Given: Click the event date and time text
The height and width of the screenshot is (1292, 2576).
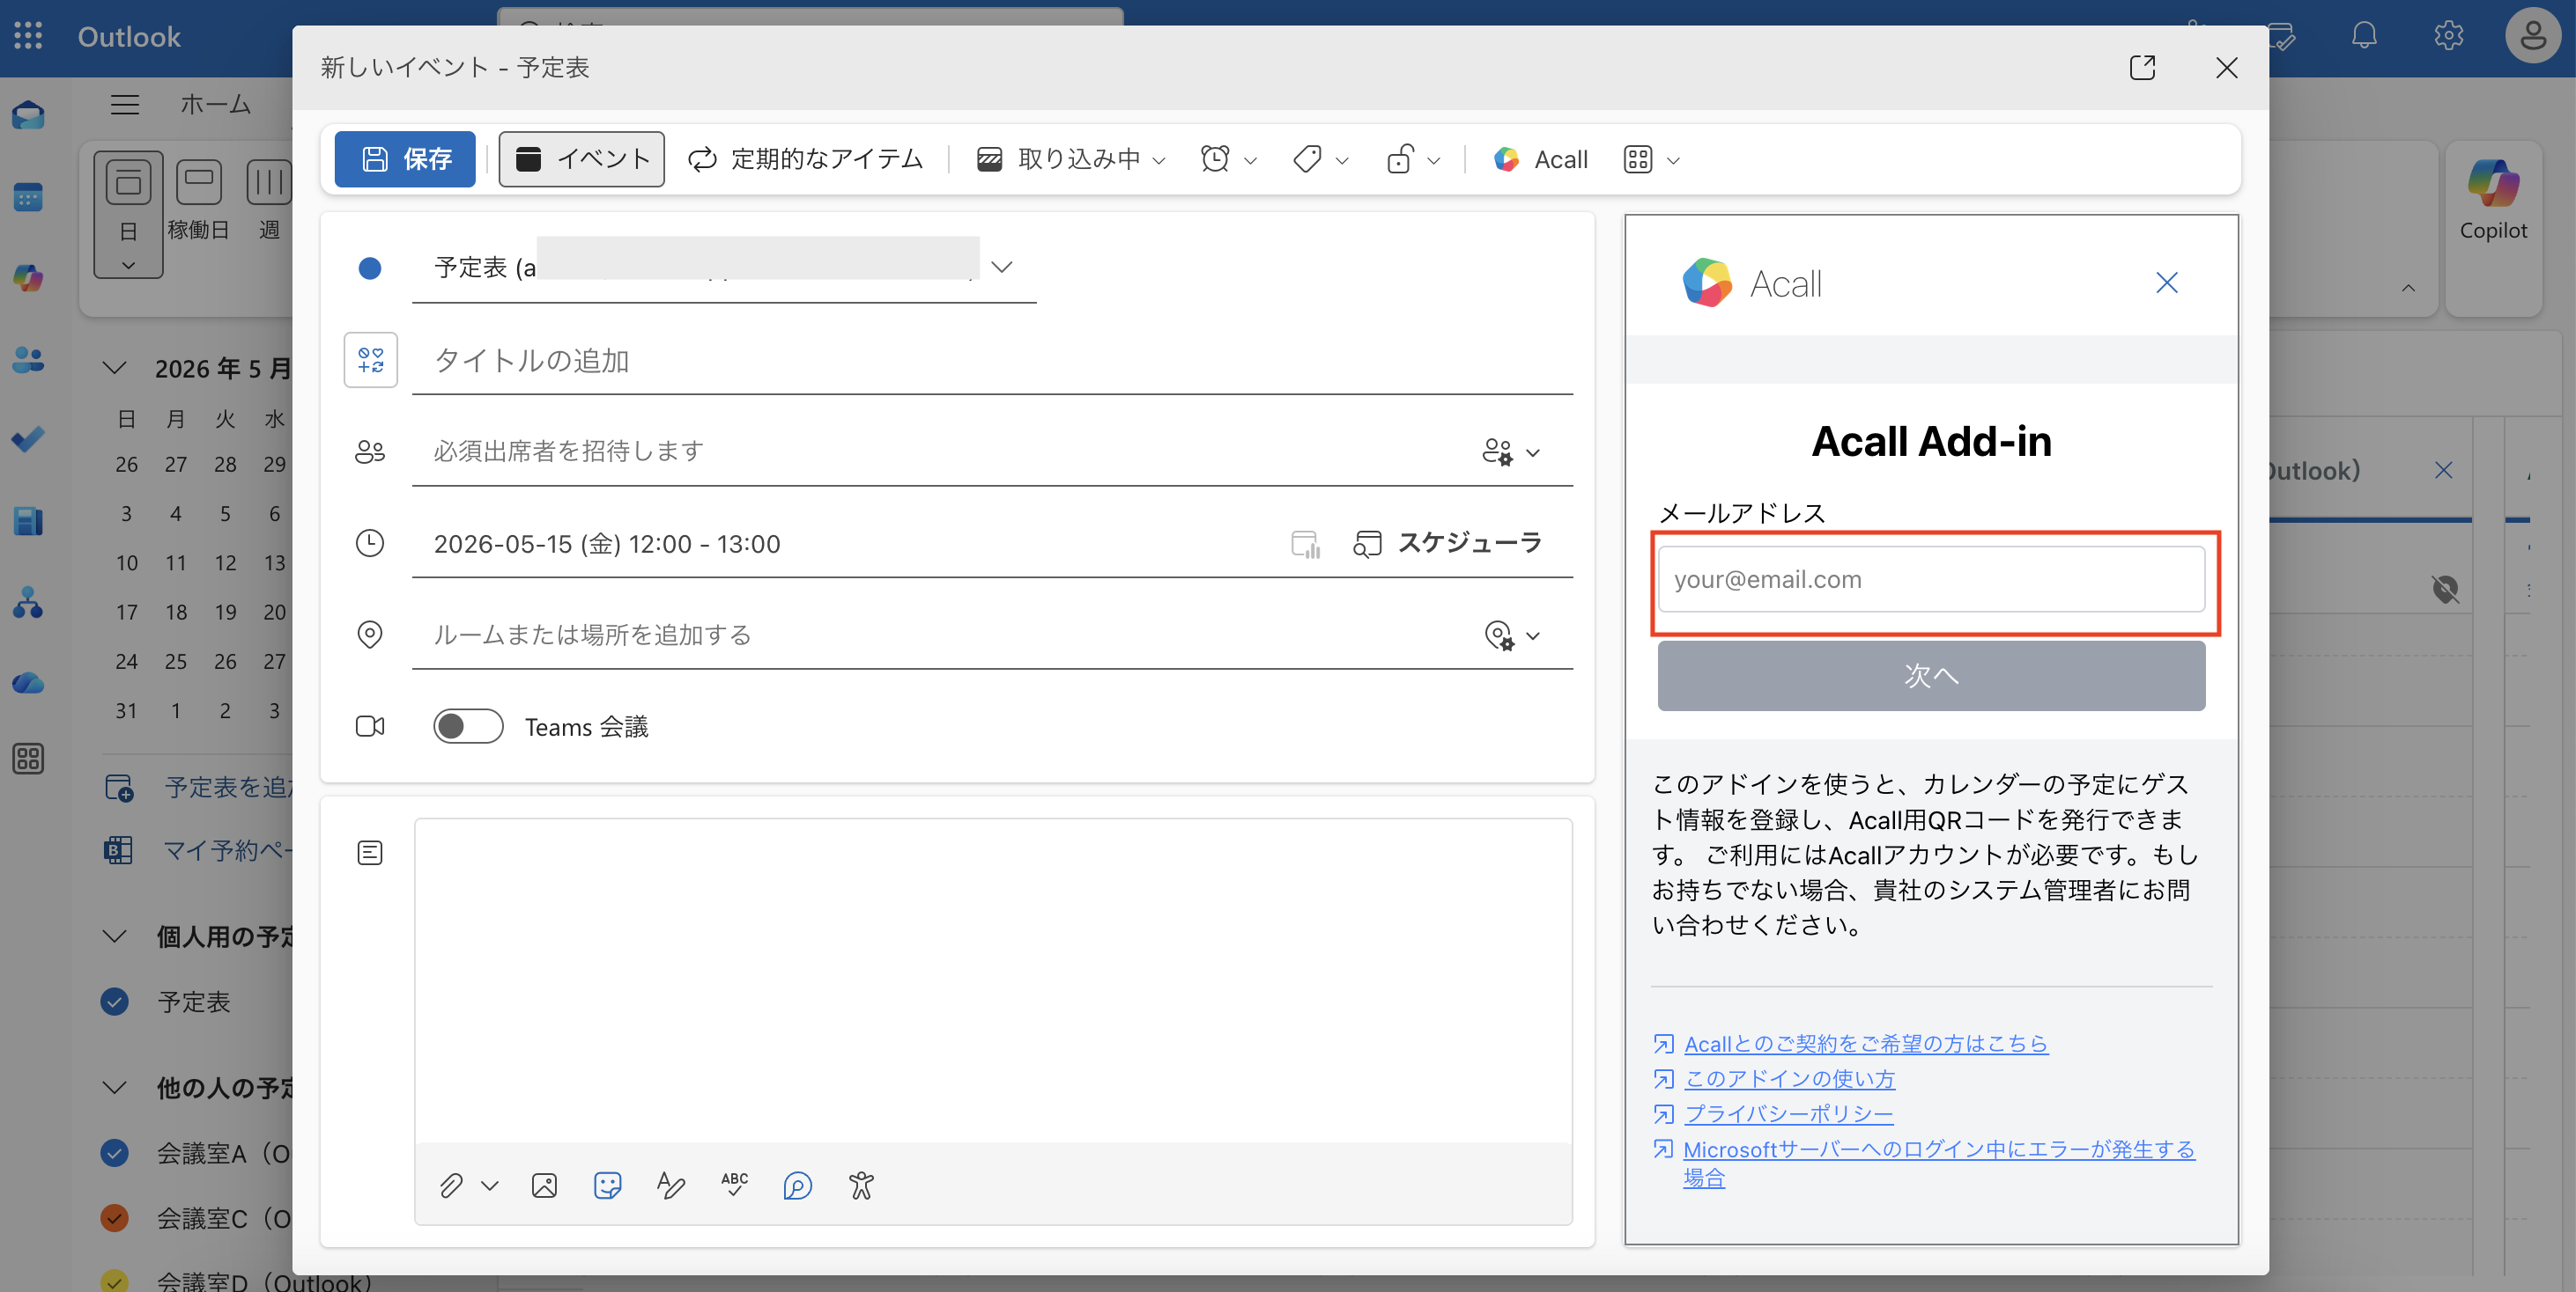Looking at the screenshot, I should tap(607, 544).
